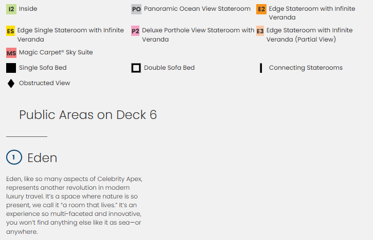Click the circled number 1 beside Eden
The image size is (373, 240).
click(14, 157)
